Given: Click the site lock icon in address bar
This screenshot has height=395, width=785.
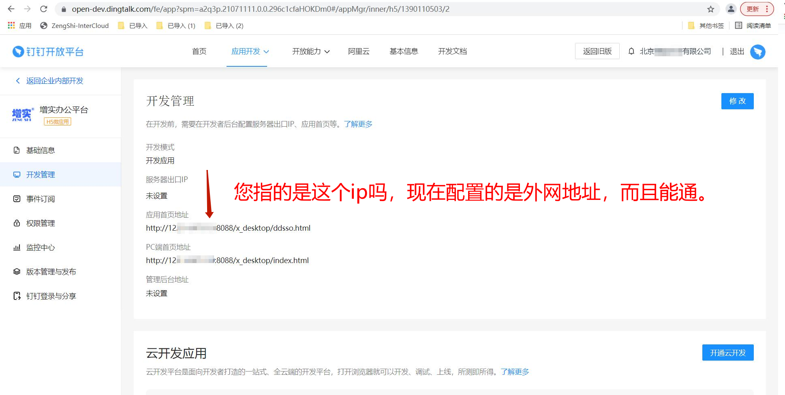Looking at the screenshot, I should click(63, 9).
